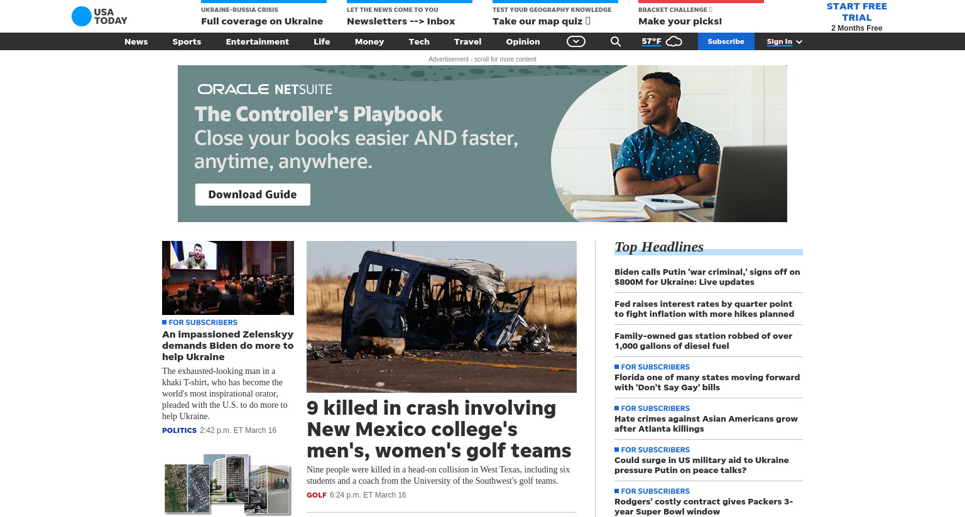
Task: Click the GOLF category tag
Action: click(x=317, y=495)
